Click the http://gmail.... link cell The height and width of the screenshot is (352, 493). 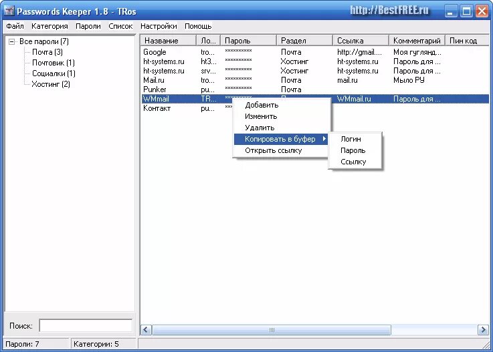(x=359, y=52)
